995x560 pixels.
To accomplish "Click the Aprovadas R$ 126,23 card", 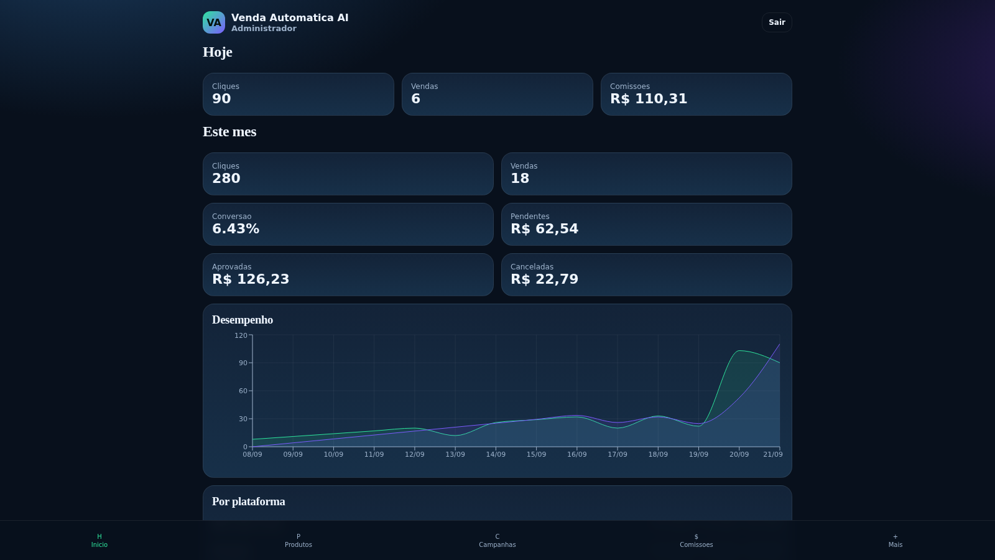I will tap(348, 274).
